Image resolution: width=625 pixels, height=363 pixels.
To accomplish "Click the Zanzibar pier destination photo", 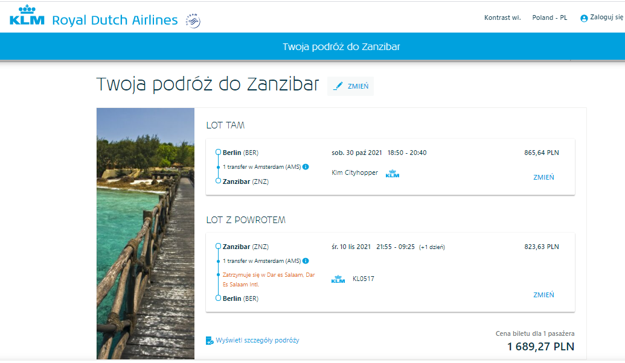I will tap(146, 233).
